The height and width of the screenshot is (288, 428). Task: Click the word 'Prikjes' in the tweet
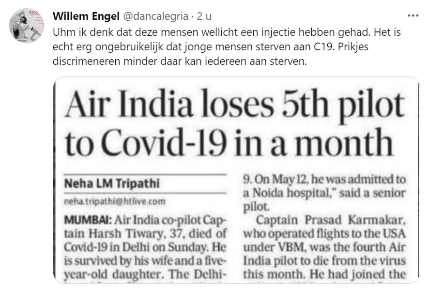click(353, 46)
